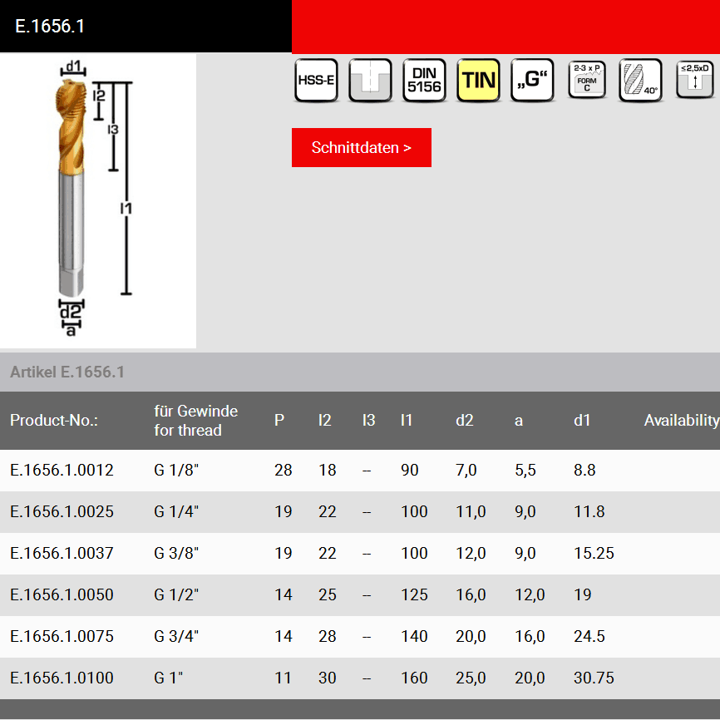Viewport: 720px width, 720px height.
Task: Click a value 5,5
Action: [525, 471]
